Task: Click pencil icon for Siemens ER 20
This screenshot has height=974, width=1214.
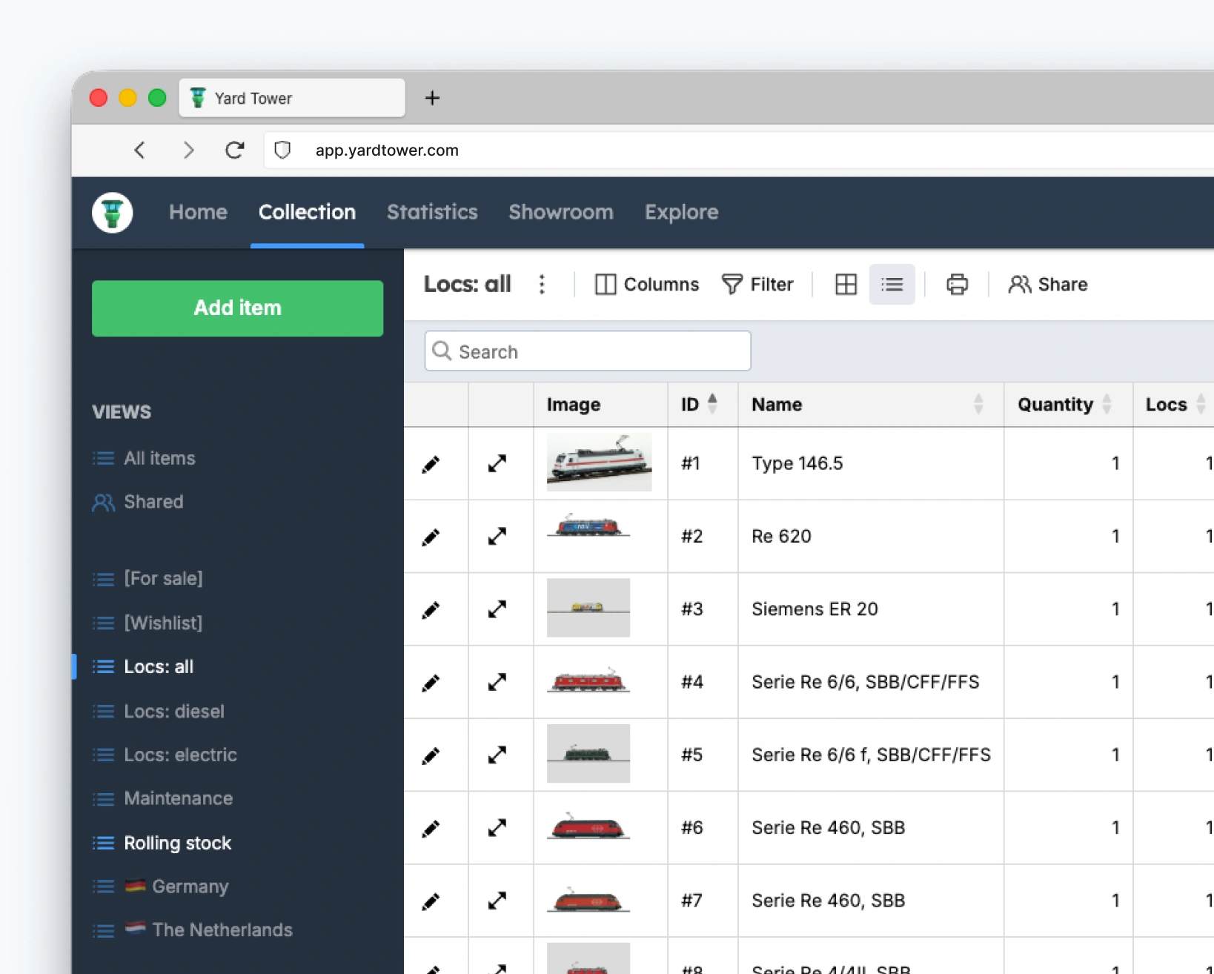Action: click(x=431, y=610)
